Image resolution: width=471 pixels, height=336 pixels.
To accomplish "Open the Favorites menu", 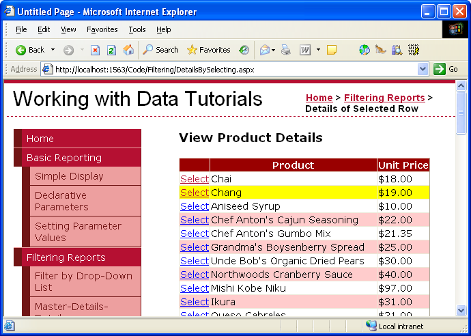I will (102, 29).
